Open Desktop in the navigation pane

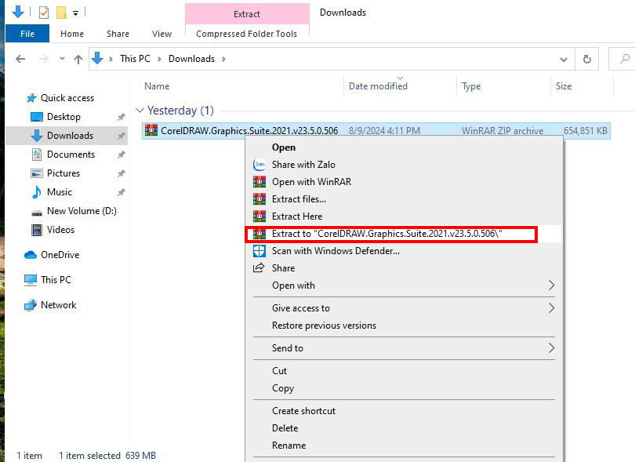pyautogui.click(x=63, y=117)
